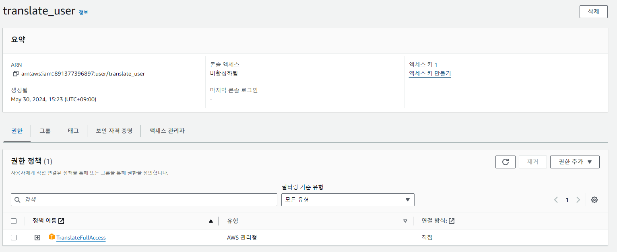Click the translate_user page title
This screenshot has width=617, height=252.
[x=39, y=11]
